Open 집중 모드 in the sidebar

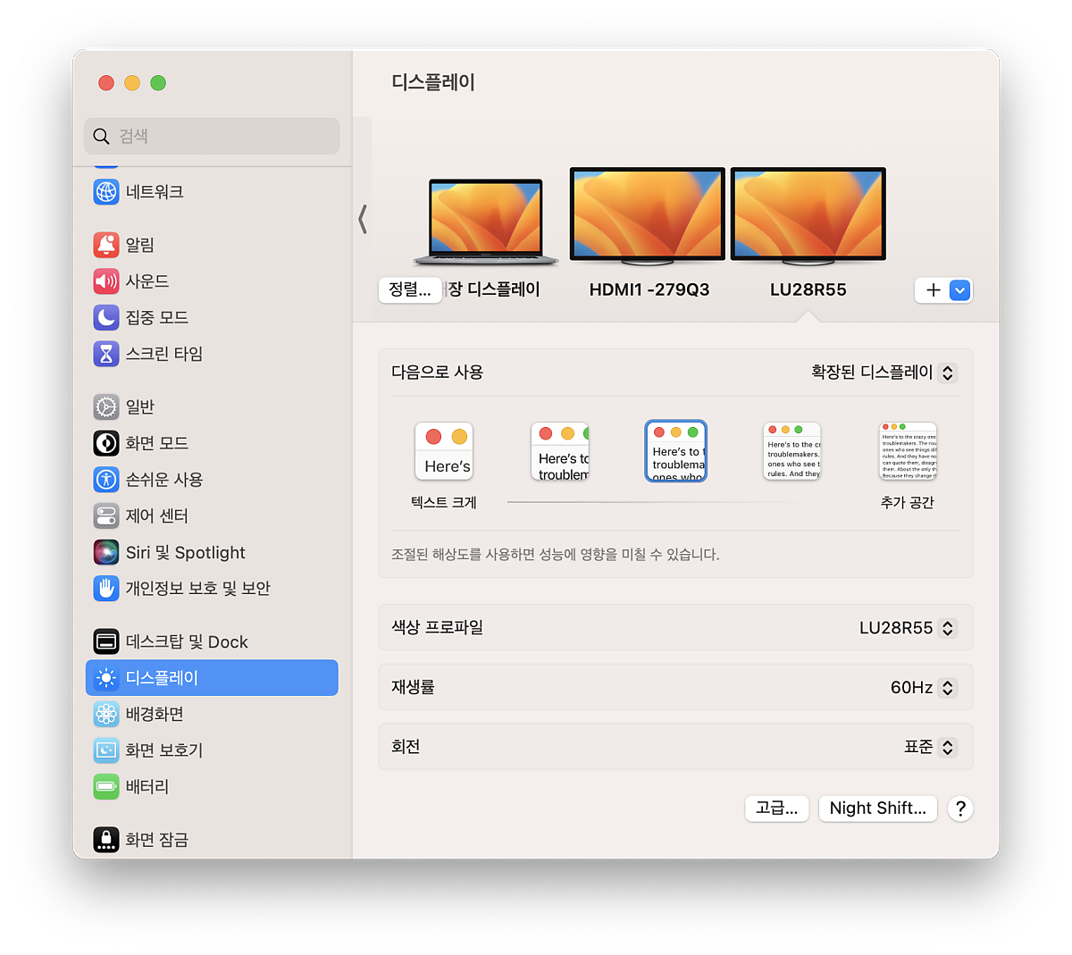(x=212, y=317)
